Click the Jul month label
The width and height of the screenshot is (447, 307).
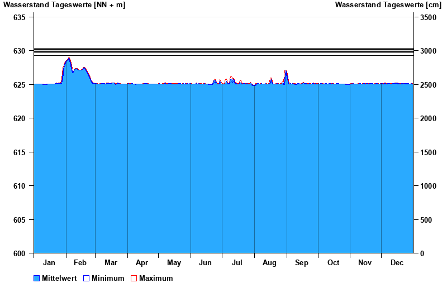[x=237, y=263]
